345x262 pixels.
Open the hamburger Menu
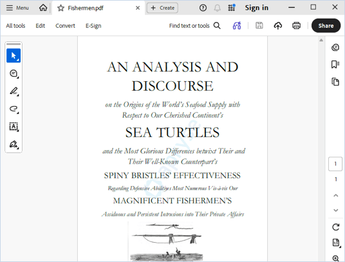click(17, 8)
